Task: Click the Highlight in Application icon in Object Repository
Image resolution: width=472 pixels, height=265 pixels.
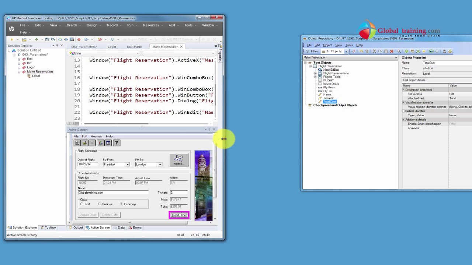Action: click(x=431, y=51)
